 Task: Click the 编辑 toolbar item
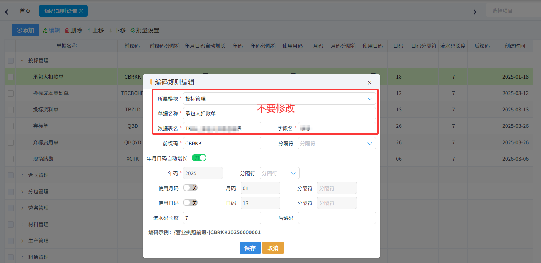coord(51,30)
